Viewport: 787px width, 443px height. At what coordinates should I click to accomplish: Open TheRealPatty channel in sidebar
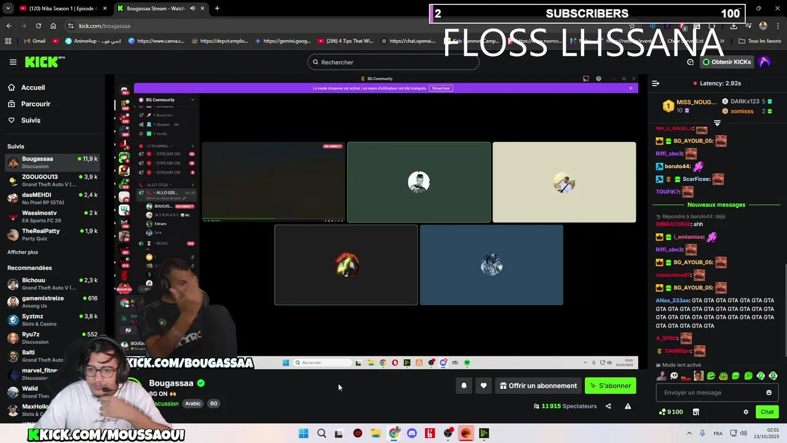point(52,234)
